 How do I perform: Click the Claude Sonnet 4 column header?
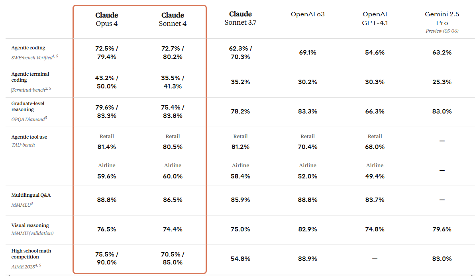pyautogui.click(x=173, y=19)
